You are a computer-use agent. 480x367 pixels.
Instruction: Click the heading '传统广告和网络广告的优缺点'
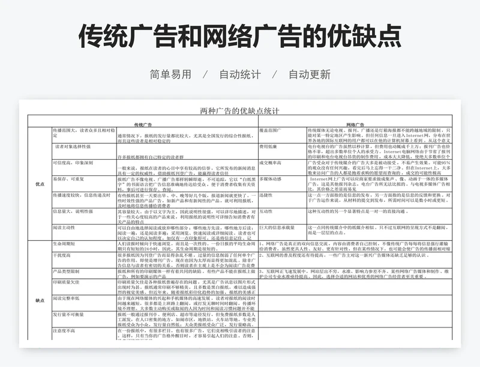[x=240, y=37]
